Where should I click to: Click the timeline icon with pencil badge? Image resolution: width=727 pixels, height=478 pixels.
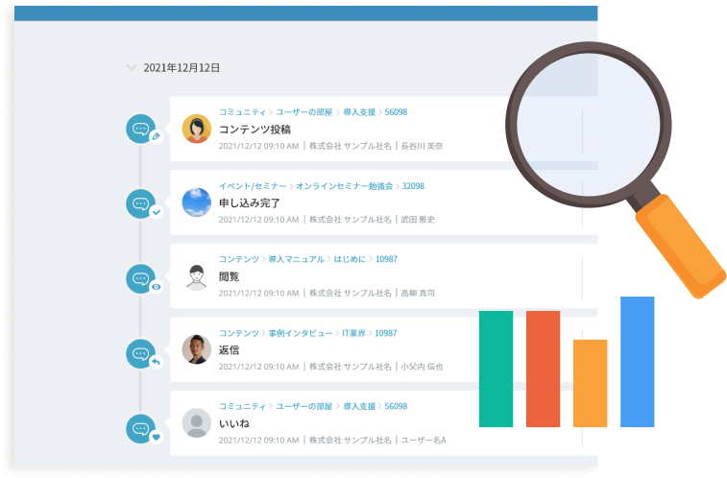(141, 129)
